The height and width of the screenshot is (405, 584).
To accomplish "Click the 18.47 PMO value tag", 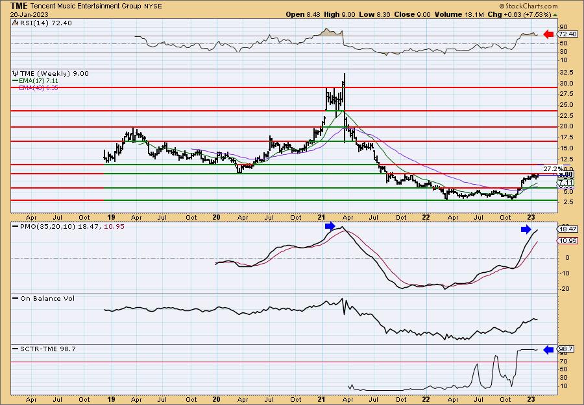I will click(568, 229).
